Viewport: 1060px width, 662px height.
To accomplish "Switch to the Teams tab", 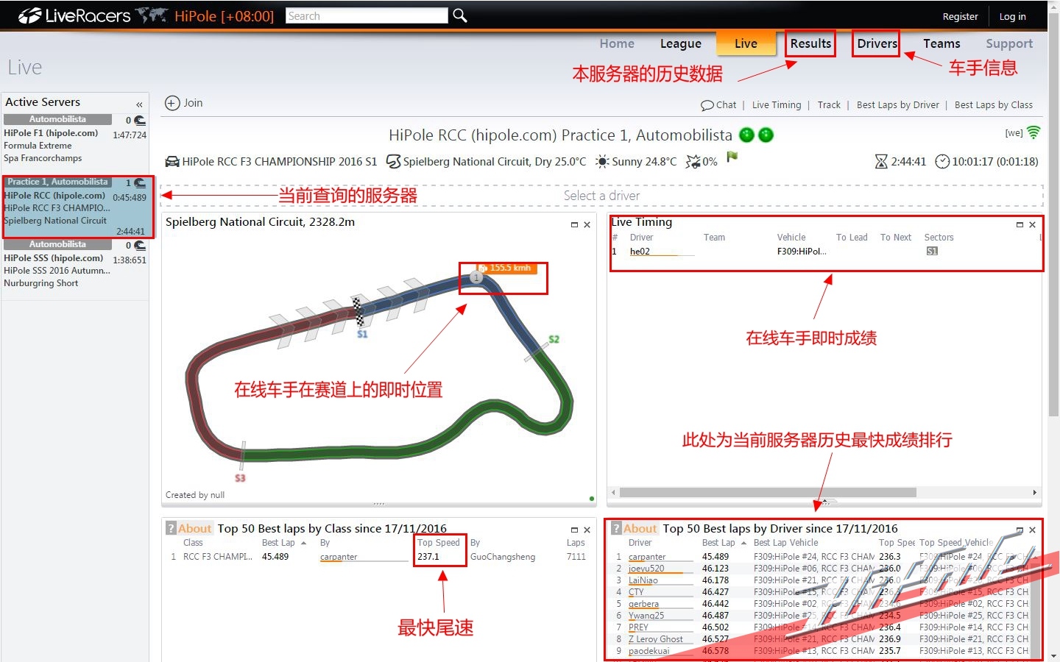I will [x=941, y=43].
